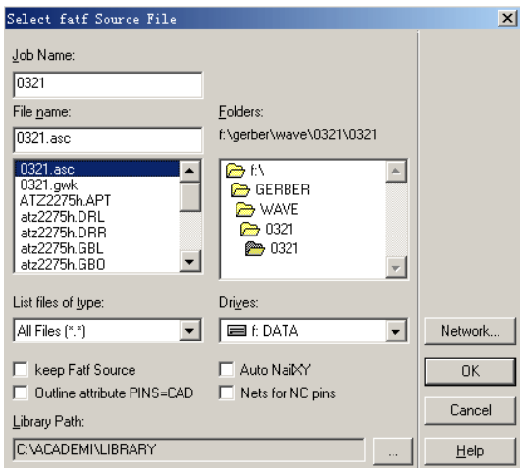Click the open 0321 subfolder icon

coord(255,248)
